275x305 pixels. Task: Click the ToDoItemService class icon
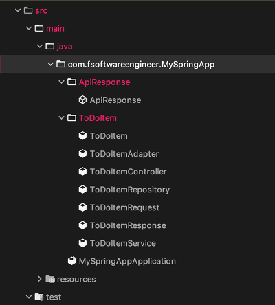(x=82, y=243)
